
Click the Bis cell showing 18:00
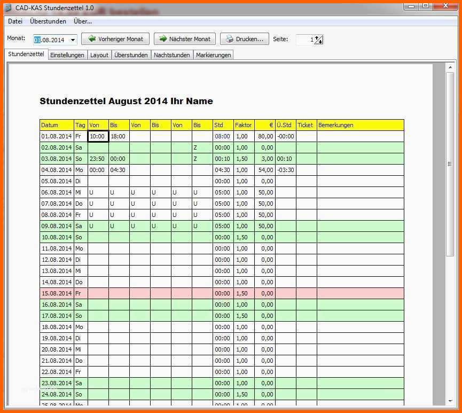coord(119,136)
